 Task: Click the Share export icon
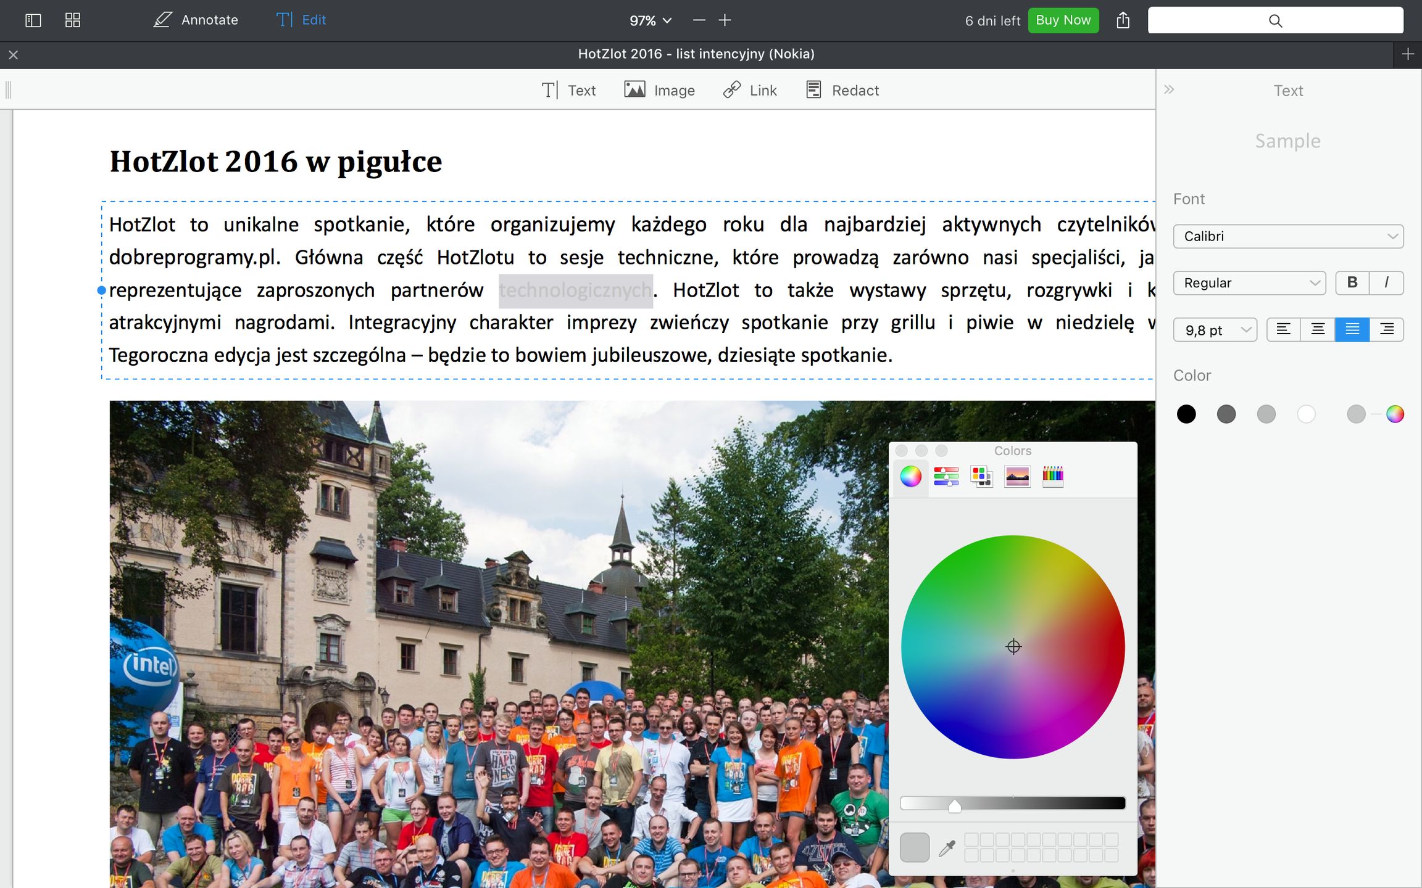tap(1123, 20)
